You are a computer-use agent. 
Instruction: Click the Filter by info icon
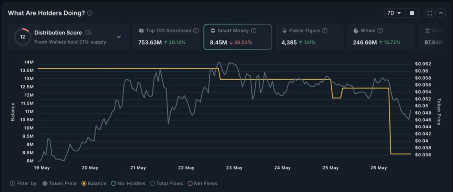tap(12, 184)
